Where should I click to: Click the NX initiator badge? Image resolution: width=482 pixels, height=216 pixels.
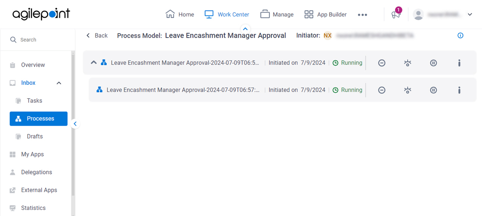[328, 36]
